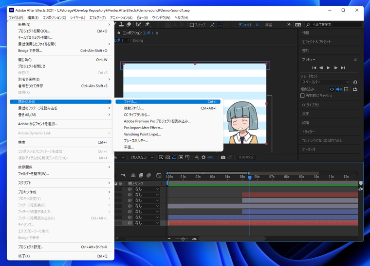Click the local axis mode icon
Screen dimensions: 370x266
(168, 25)
